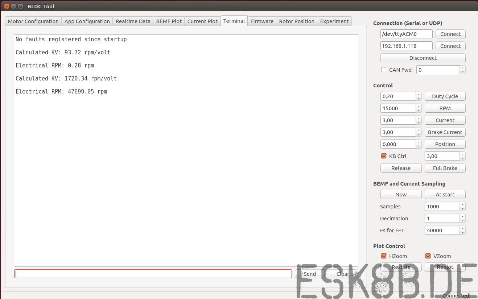Decrease the RPM spinbox value
Screen dimensions: 478x299
[x=419, y=110]
